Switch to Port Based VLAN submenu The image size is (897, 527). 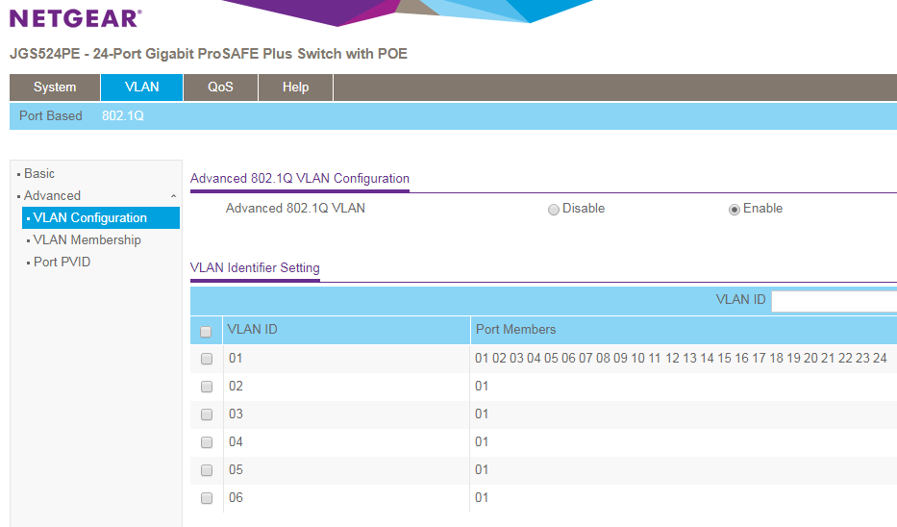pyautogui.click(x=51, y=115)
